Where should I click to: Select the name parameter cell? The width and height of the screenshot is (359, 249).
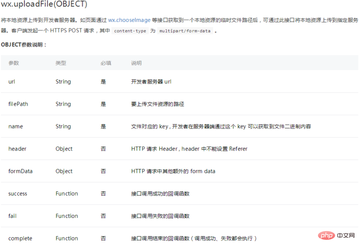(16, 126)
